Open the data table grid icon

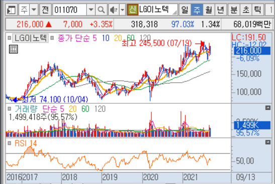(x=14, y=49)
